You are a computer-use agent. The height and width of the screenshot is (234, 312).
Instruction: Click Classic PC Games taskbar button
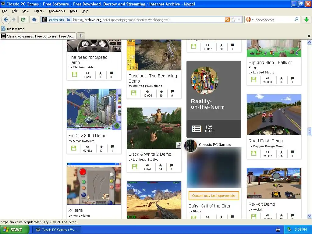[56, 230]
